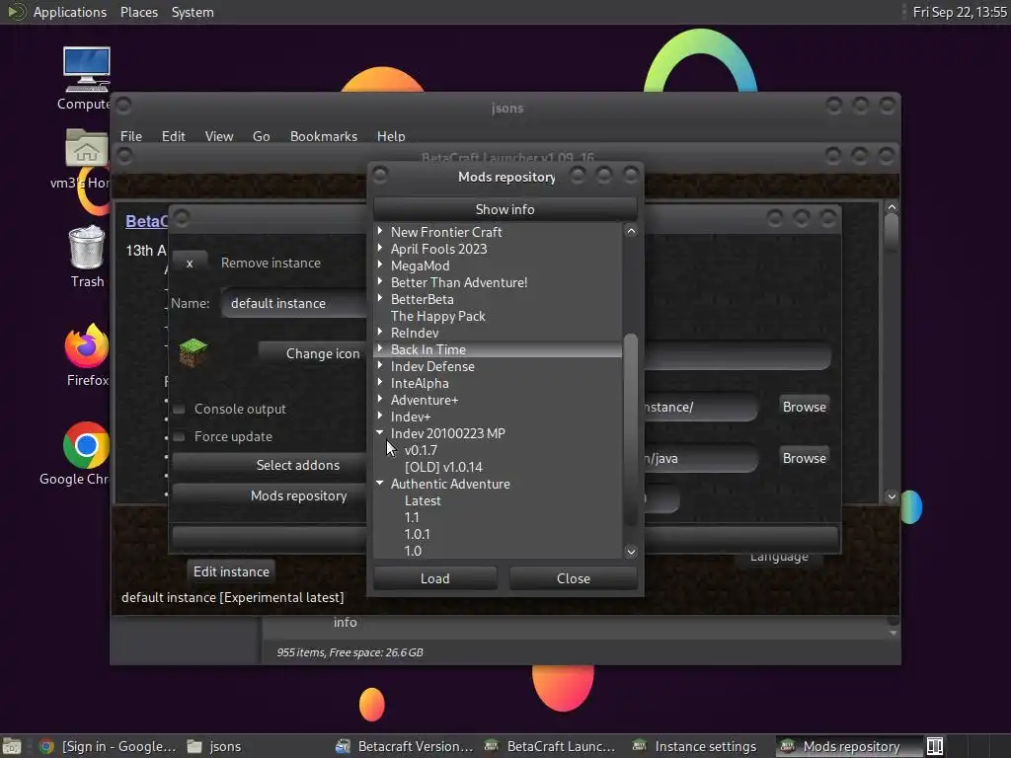The image size is (1011, 758).
Task: Open the Bookmarks menu in jsons window
Action: (324, 136)
